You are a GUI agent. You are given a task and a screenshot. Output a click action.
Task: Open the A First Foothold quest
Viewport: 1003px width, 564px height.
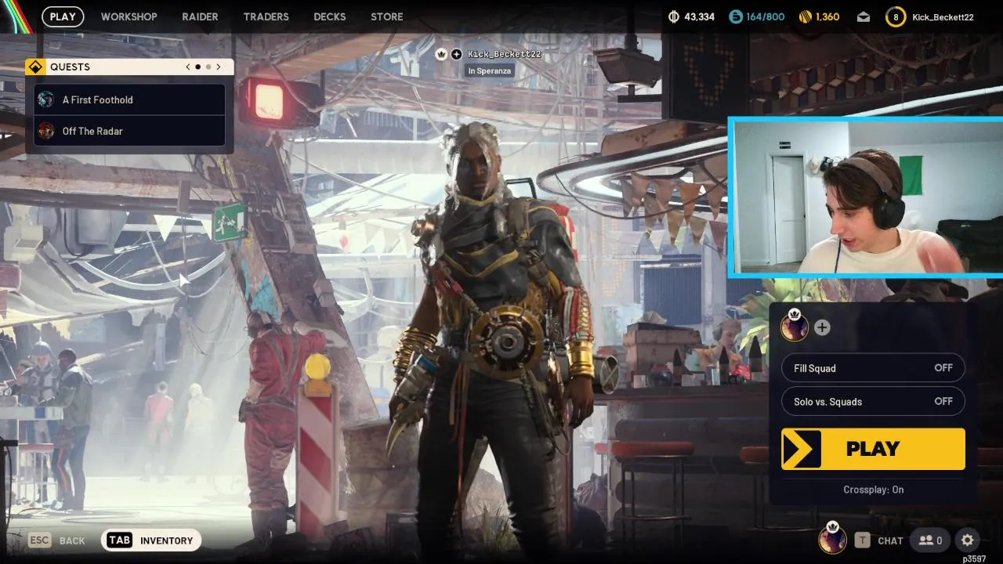coord(130,99)
